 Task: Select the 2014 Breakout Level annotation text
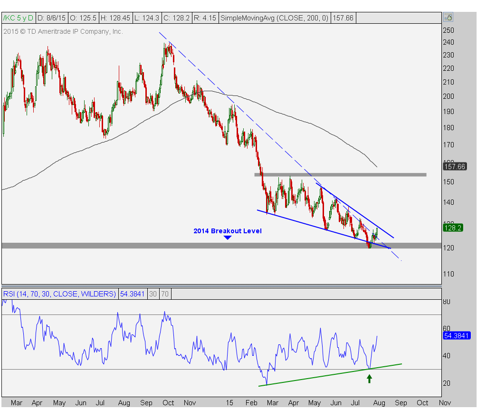tap(228, 231)
